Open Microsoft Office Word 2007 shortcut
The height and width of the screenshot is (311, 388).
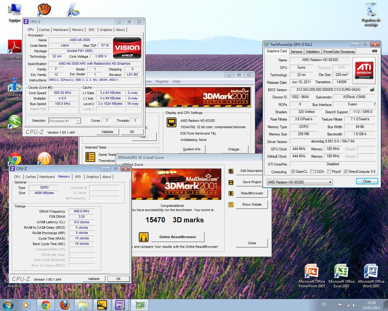371,276
